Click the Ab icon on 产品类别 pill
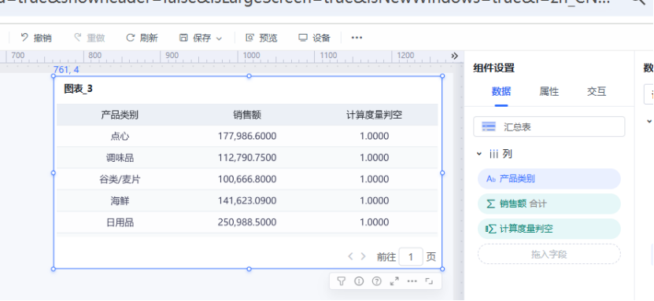This screenshot has height=301, width=654. coord(491,179)
